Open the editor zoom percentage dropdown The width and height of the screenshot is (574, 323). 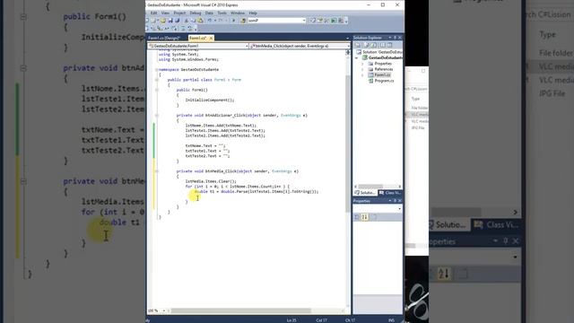pos(163,311)
